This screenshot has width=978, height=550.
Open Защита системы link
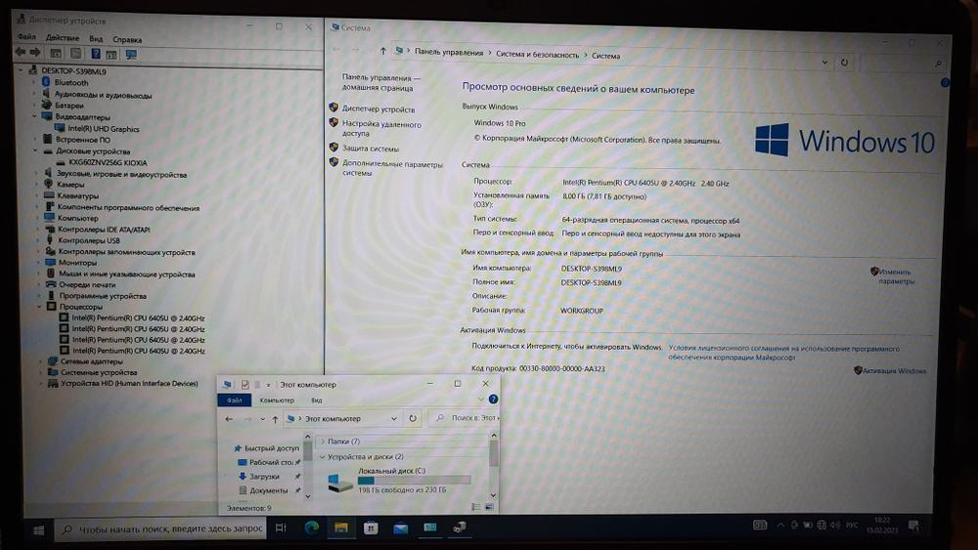[x=371, y=148]
